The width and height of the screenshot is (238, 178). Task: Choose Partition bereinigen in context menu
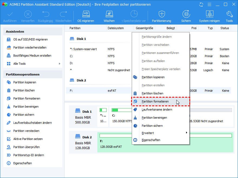161,118
